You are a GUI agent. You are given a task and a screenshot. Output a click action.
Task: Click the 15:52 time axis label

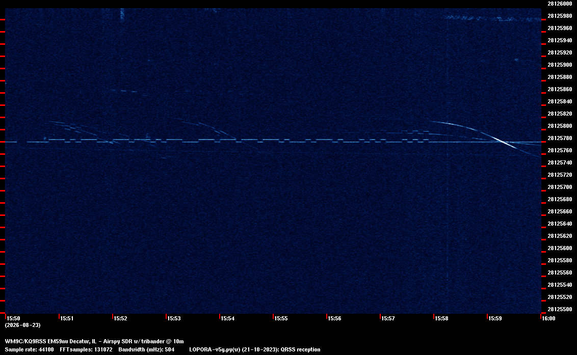(x=120, y=318)
